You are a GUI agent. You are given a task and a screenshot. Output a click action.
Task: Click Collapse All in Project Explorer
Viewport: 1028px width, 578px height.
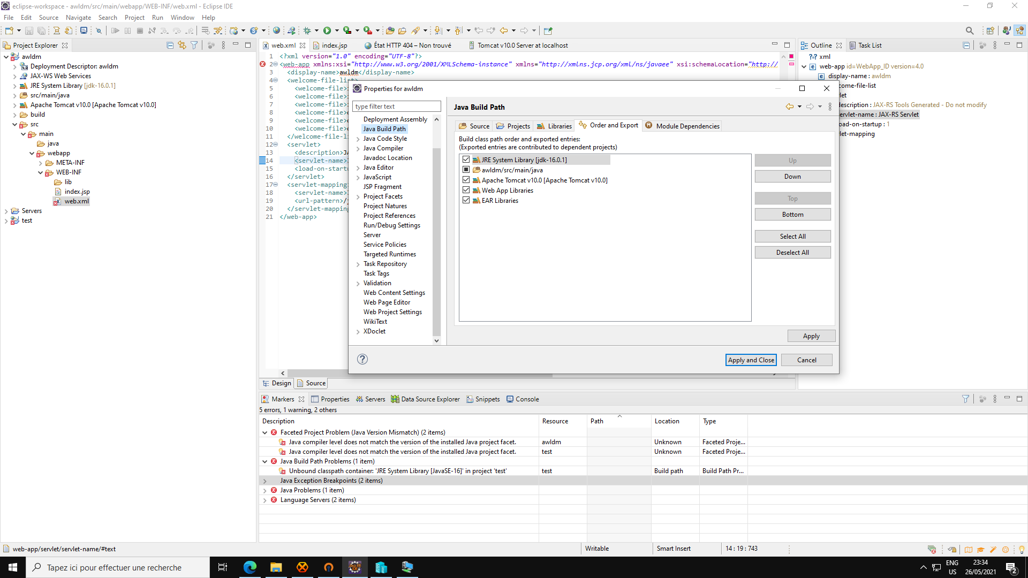(170, 45)
